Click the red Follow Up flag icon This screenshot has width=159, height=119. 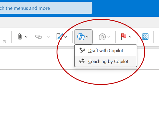pos(124,37)
